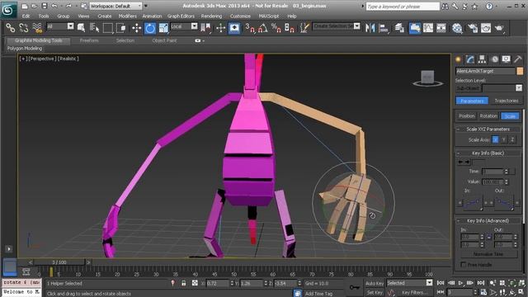Toggle Window/Crossing selection icon
Image resolution: width=528 pixels, height=297 pixels.
(x=121, y=27)
